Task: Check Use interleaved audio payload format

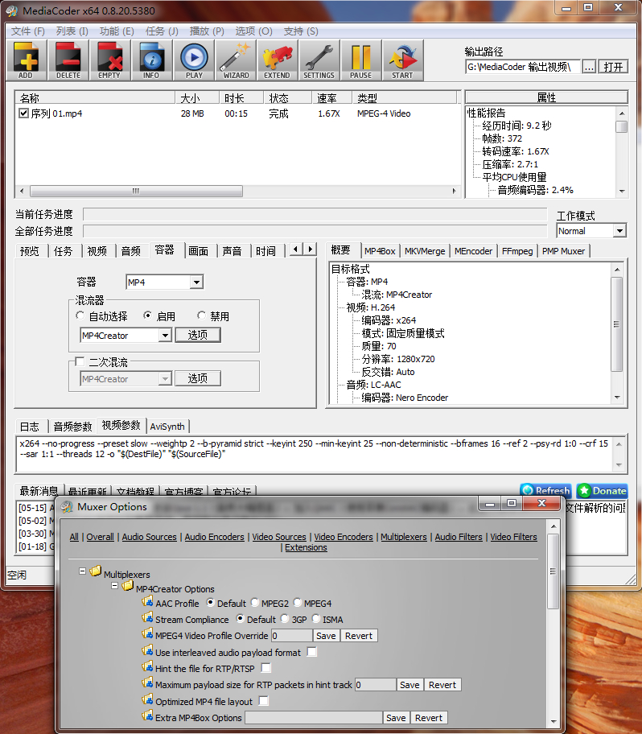Action: (312, 652)
